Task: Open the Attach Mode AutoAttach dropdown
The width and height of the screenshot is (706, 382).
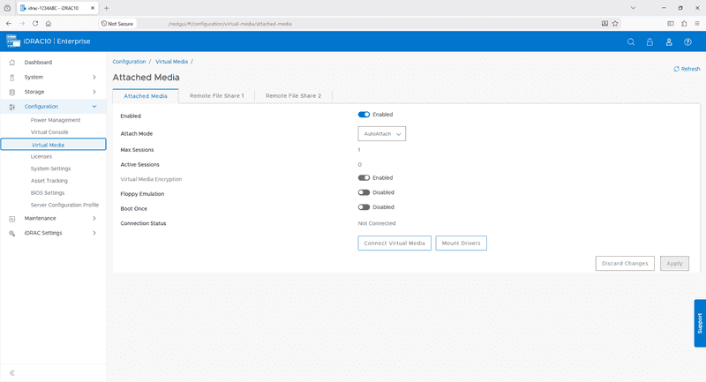Action: click(382, 133)
